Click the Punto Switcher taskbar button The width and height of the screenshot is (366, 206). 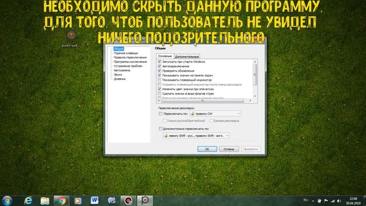145,201
